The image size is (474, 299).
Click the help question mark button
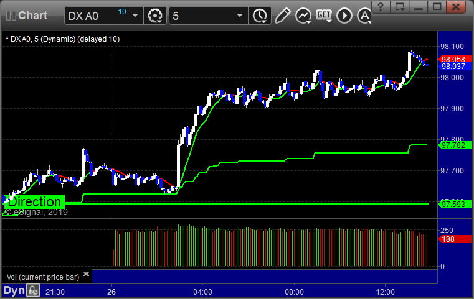click(381, 7)
